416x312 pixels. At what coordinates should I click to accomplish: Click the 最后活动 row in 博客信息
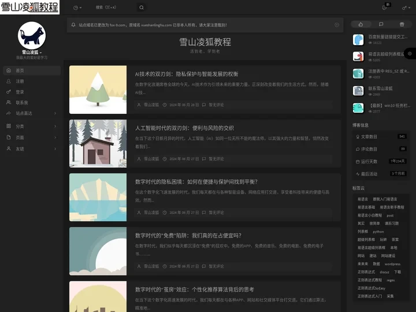[381, 174]
